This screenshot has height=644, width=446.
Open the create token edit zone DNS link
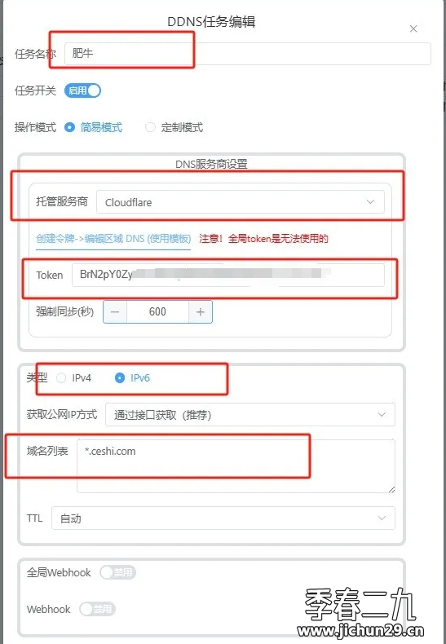coord(113,239)
